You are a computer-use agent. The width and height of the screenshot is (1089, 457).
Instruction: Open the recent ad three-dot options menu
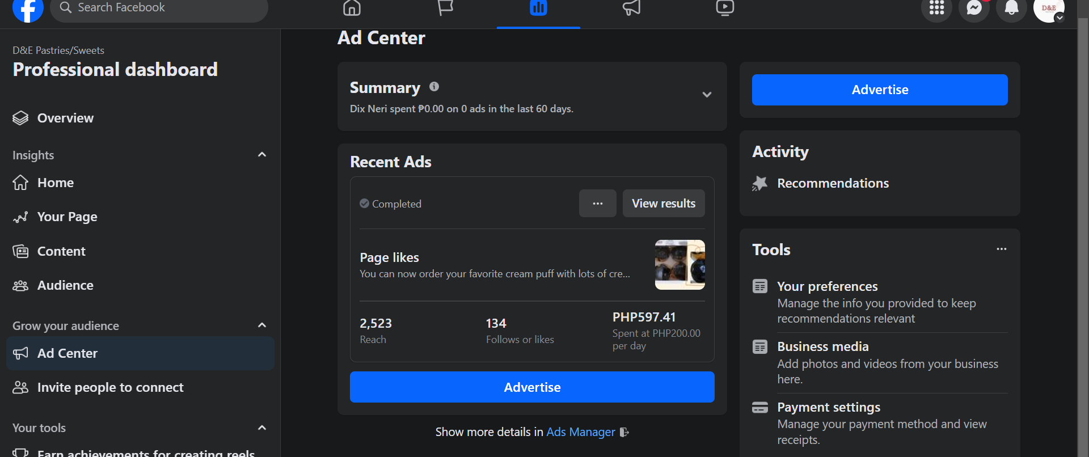tap(598, 204)
